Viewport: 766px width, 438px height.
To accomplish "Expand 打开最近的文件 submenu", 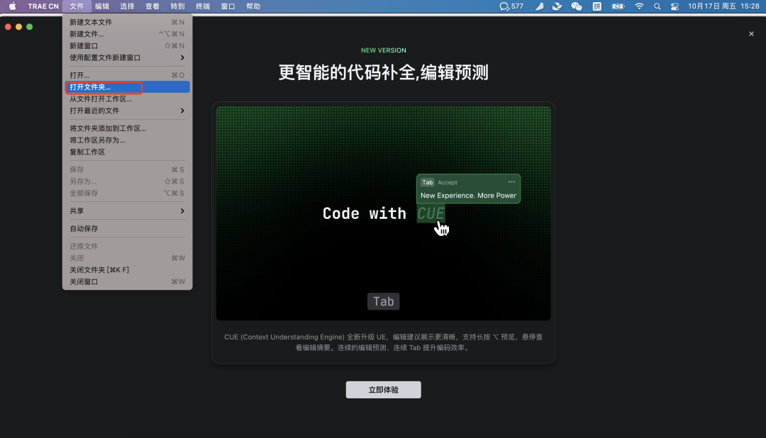I will [x=127, y=111].
